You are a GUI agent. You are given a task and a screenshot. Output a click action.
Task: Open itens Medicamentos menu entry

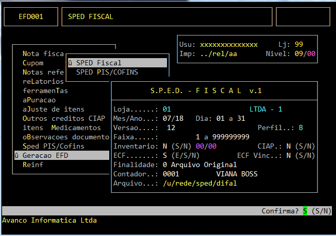click(x=61, y=128)
